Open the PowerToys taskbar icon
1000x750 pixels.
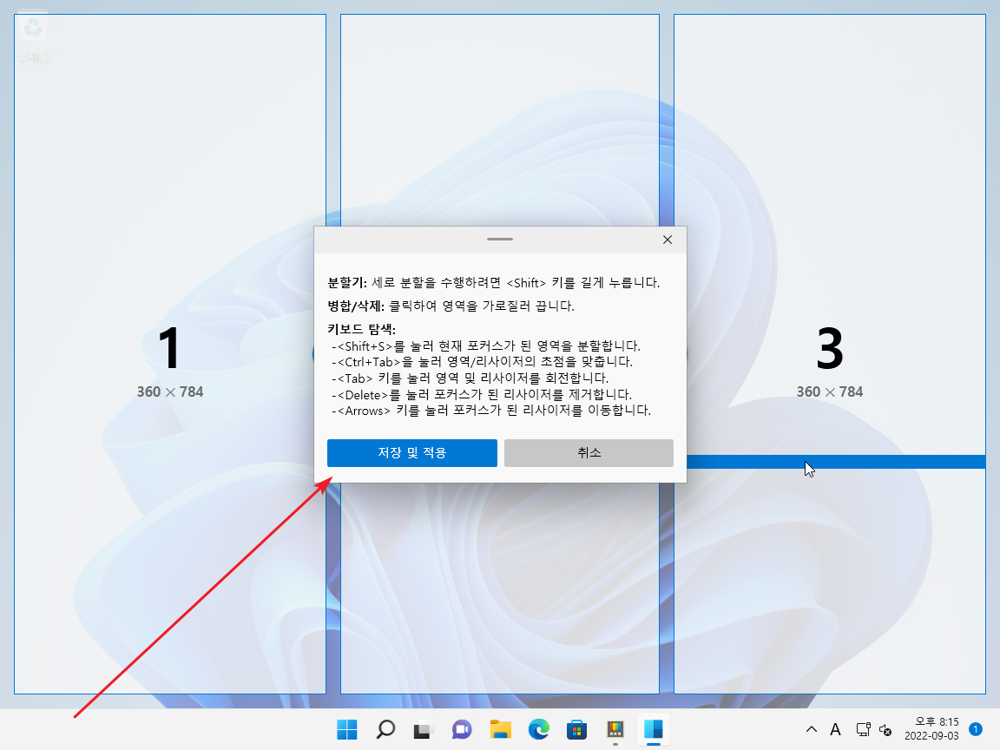coord(615,729)
